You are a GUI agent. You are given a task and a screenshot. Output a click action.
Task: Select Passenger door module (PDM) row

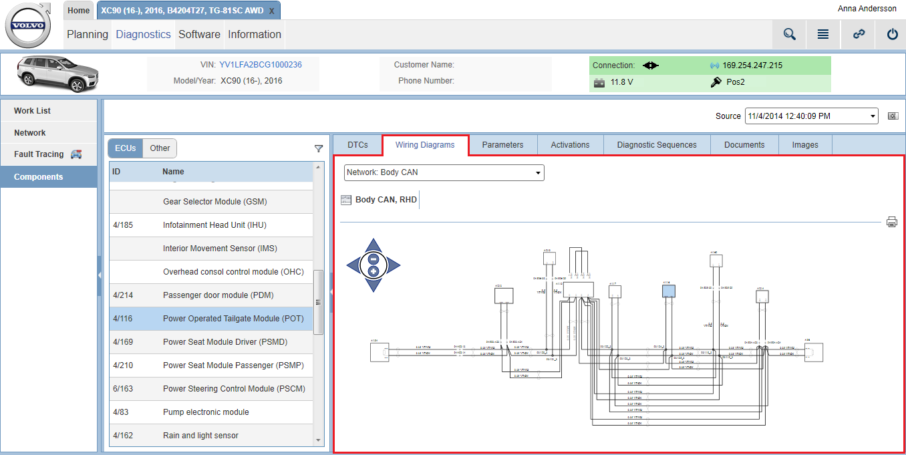tap(211, 295)
